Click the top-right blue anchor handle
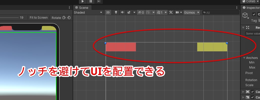The height and width of the screenshot is (100, 260). (x=227, y=43)
